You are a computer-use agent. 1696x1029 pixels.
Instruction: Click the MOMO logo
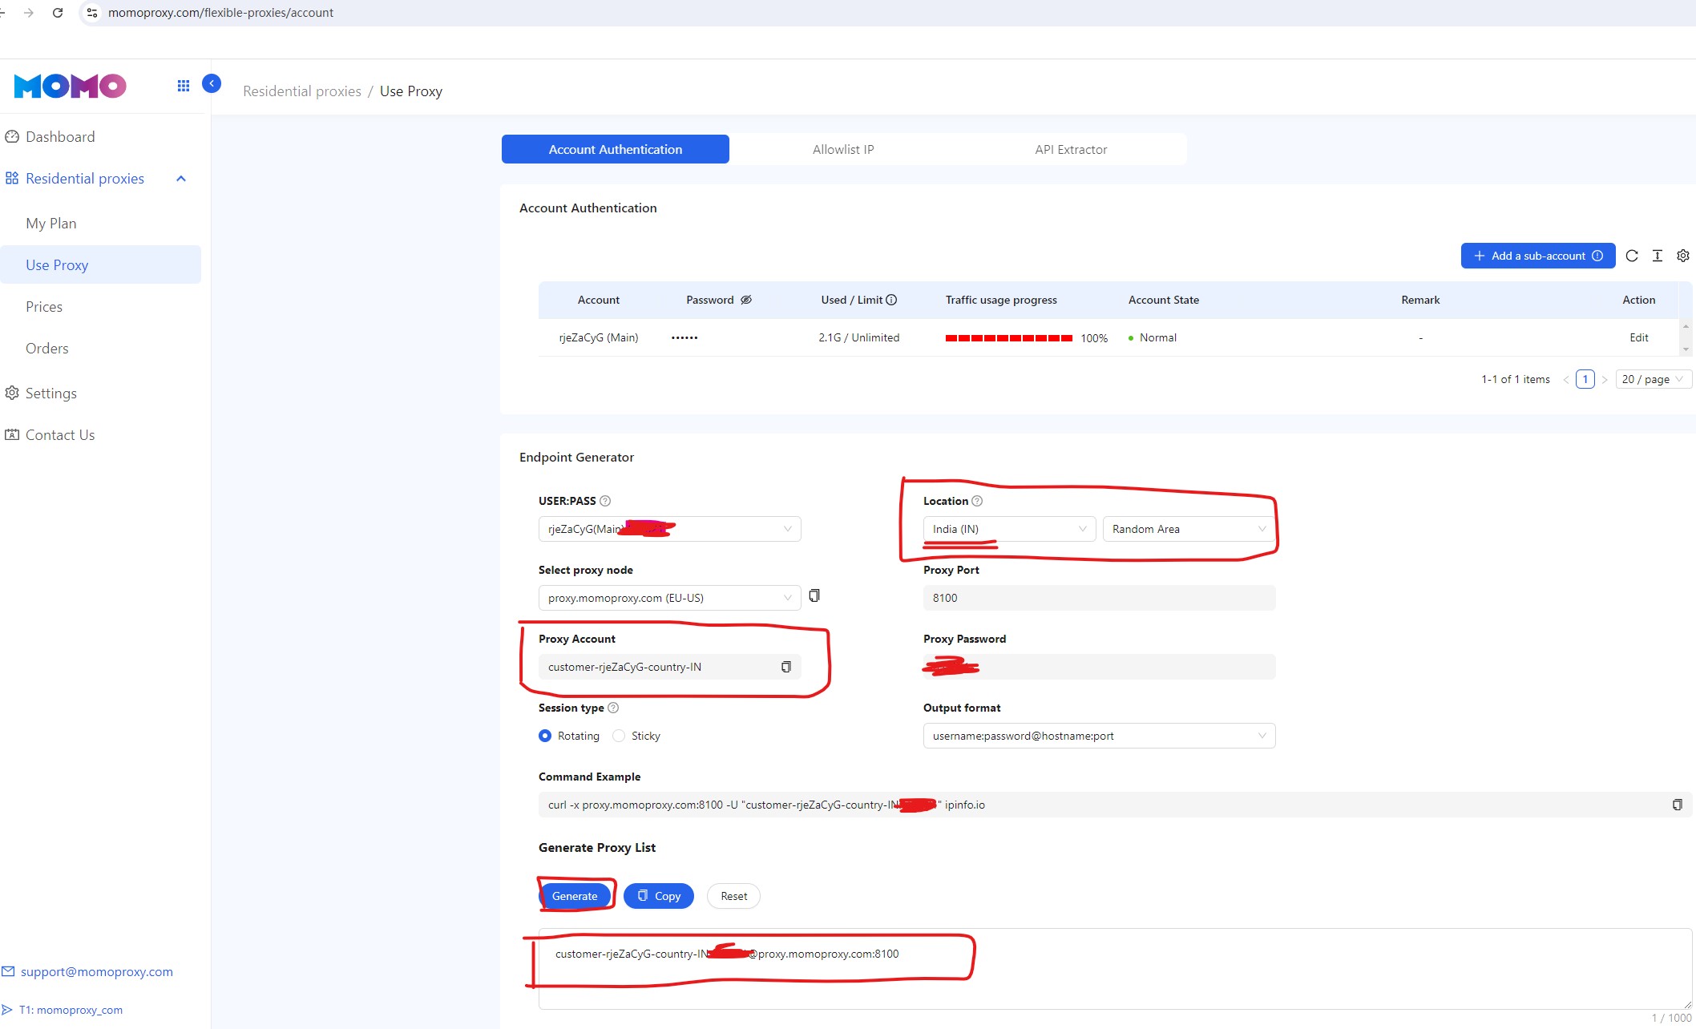click(x=71, y=86)
